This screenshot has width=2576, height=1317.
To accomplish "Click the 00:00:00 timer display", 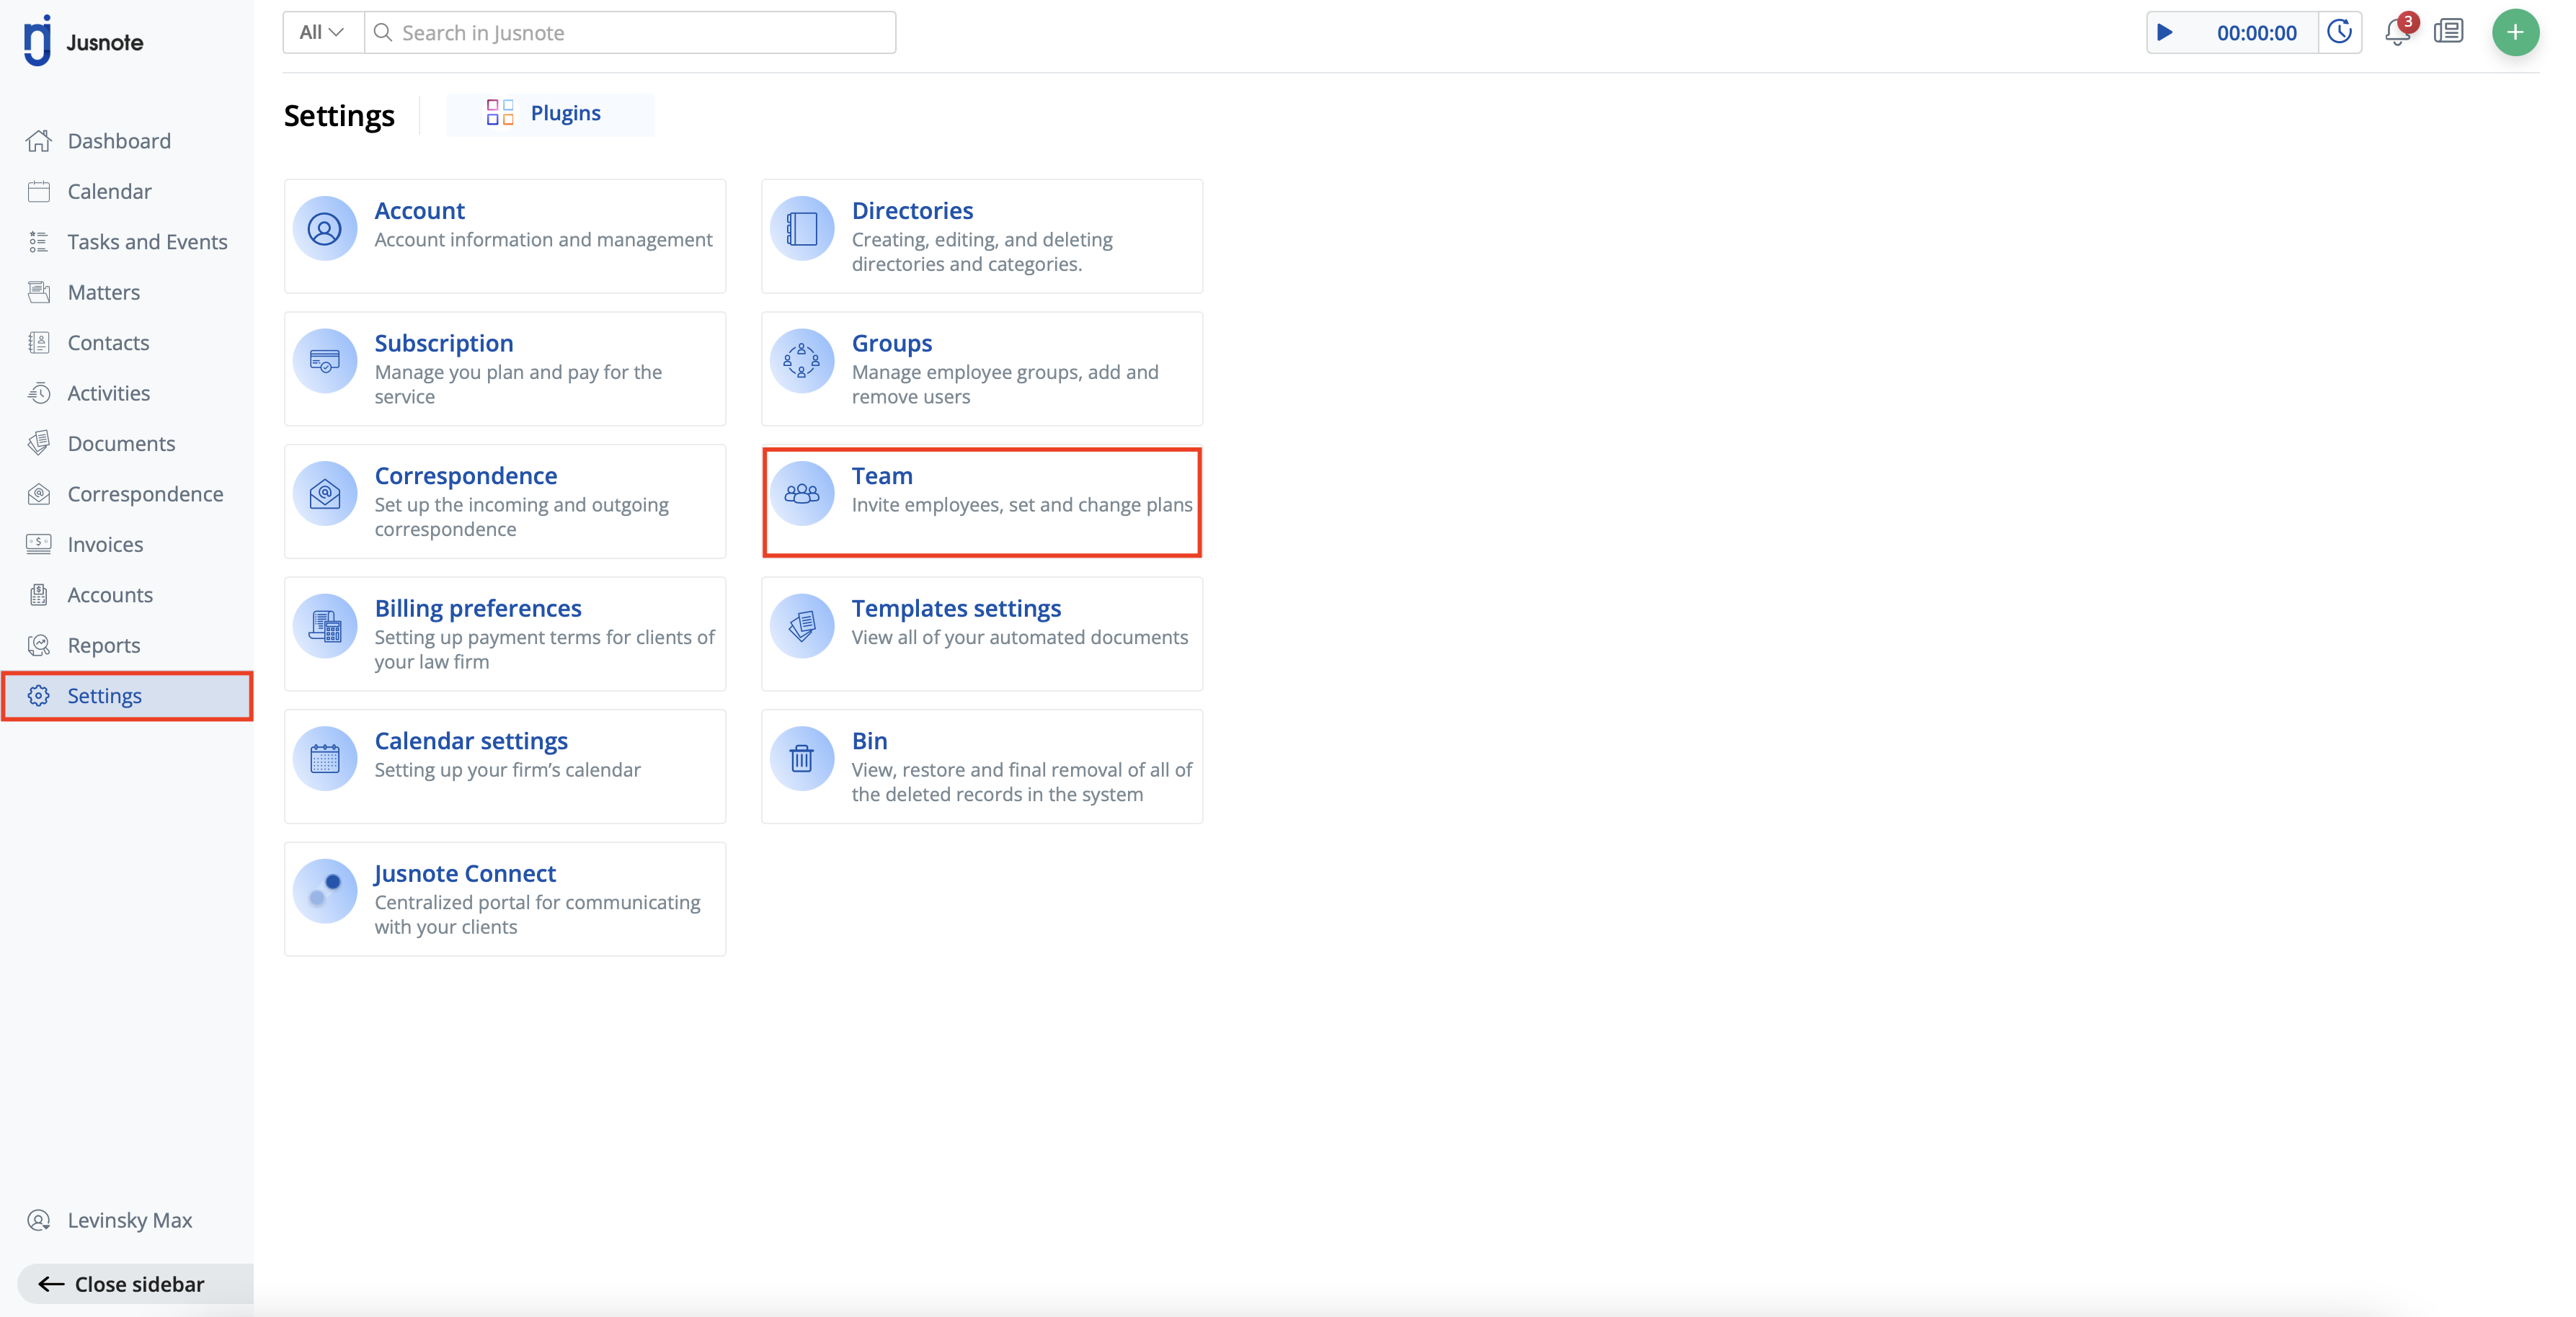I will 2256,33.
